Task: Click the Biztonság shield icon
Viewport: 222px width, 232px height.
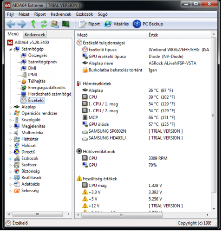Action: pos(17,171)
